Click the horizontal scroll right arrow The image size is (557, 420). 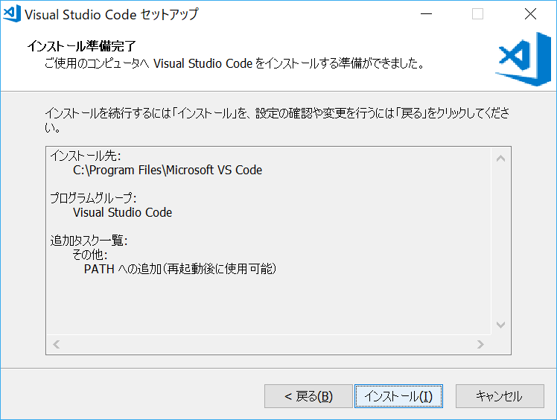[480, 344]
